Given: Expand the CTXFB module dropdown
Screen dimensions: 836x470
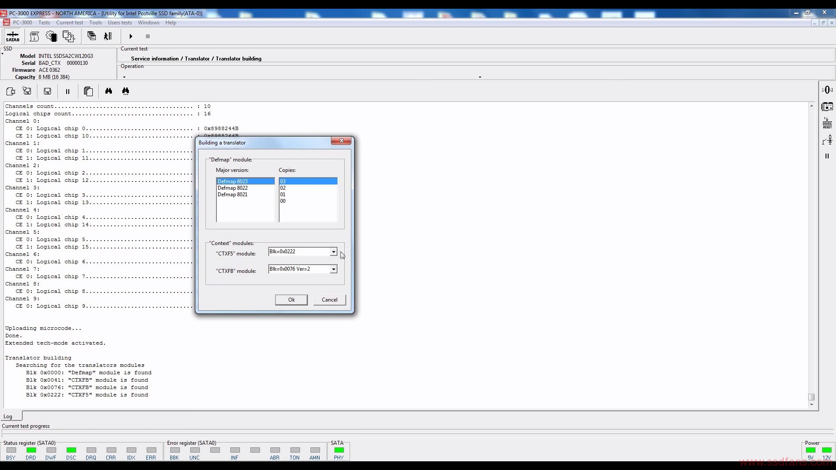Looking at the screenshot, I should click(x=333, y=269).
